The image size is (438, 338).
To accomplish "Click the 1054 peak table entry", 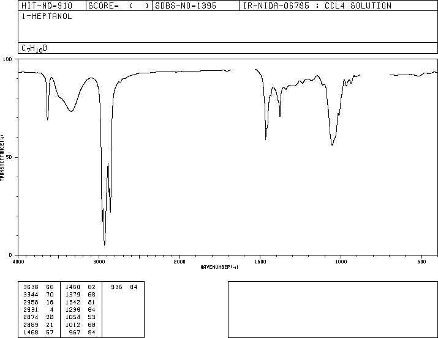I will [80, 317].
